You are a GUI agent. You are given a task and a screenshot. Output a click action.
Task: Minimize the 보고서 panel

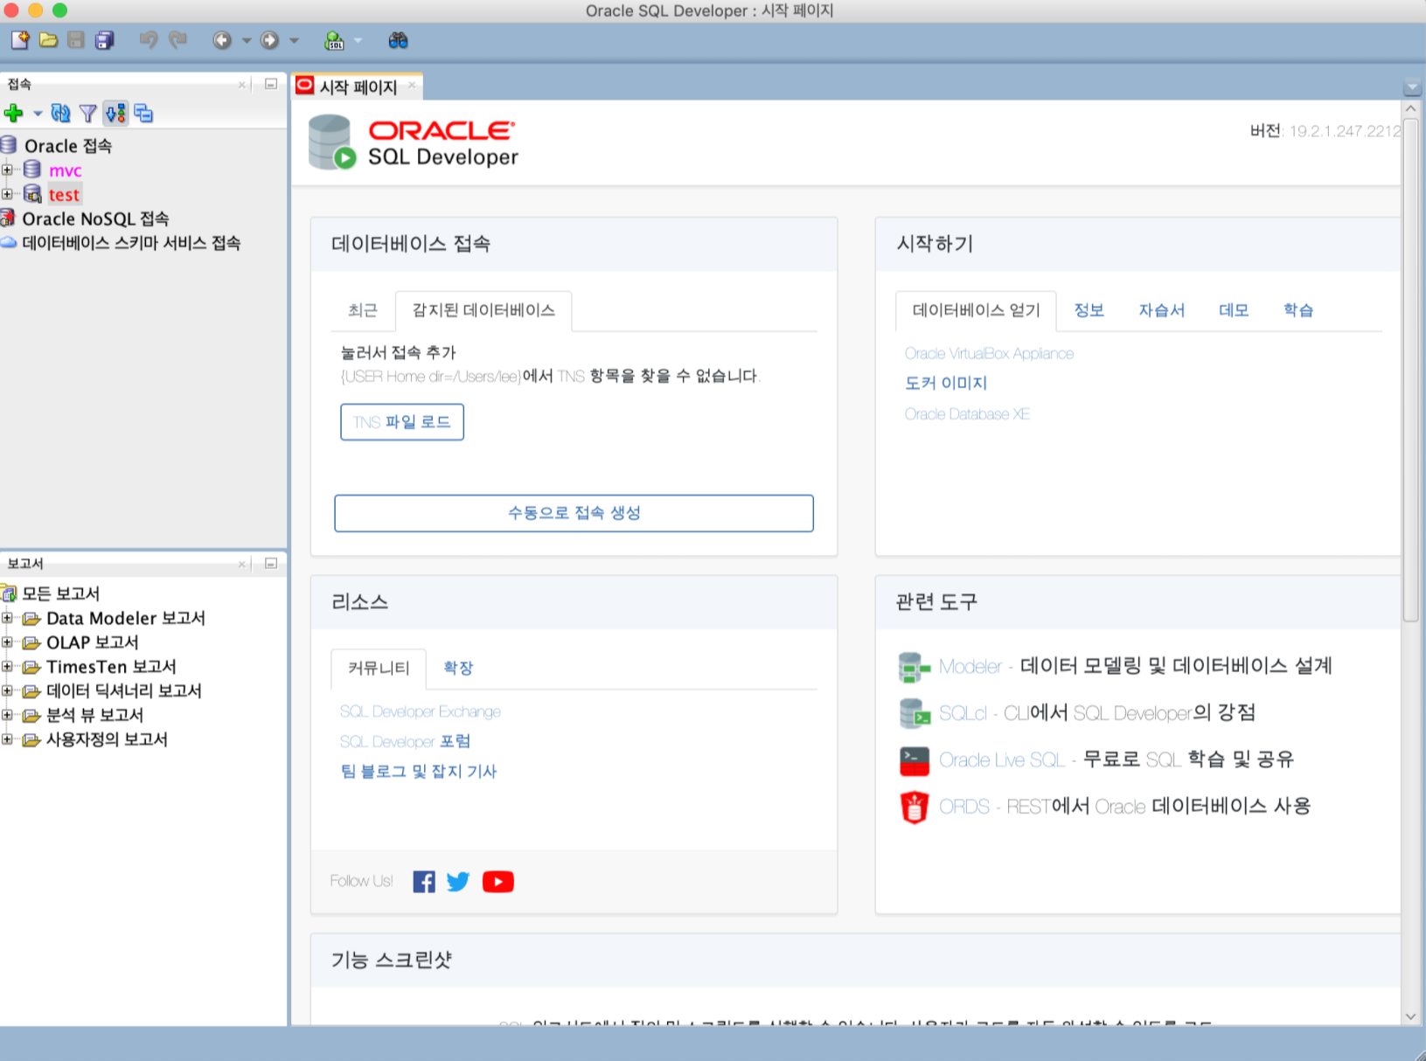271,564
